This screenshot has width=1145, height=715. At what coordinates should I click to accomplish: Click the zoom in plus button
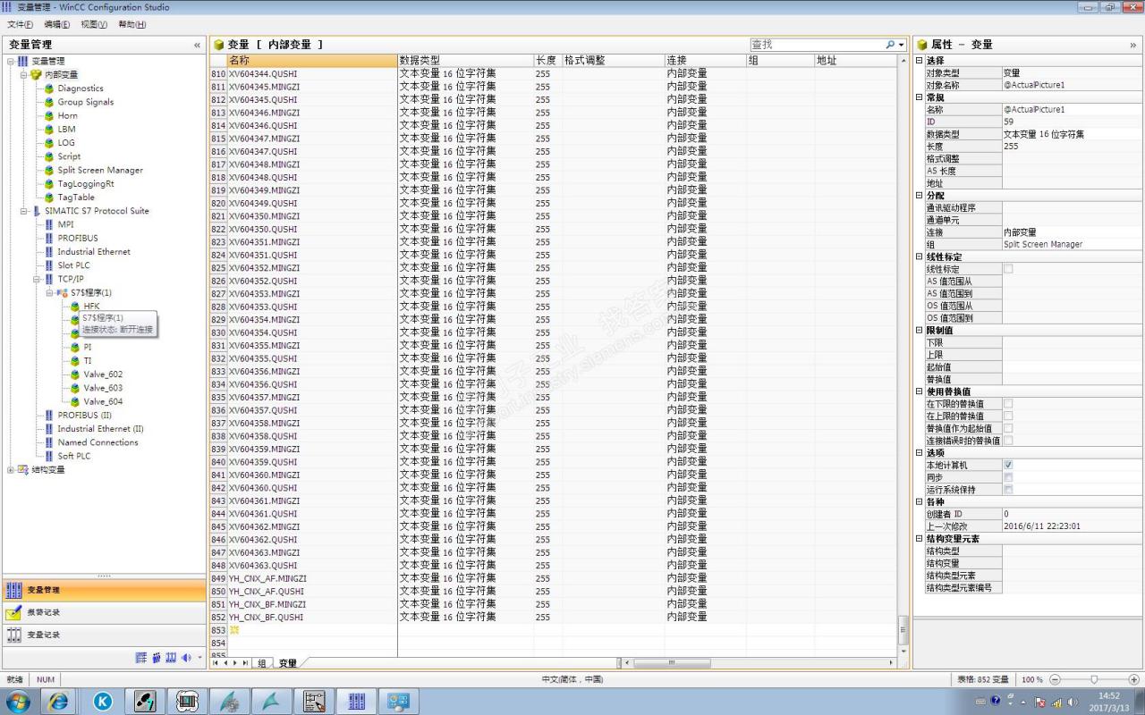click(1133, 679)
